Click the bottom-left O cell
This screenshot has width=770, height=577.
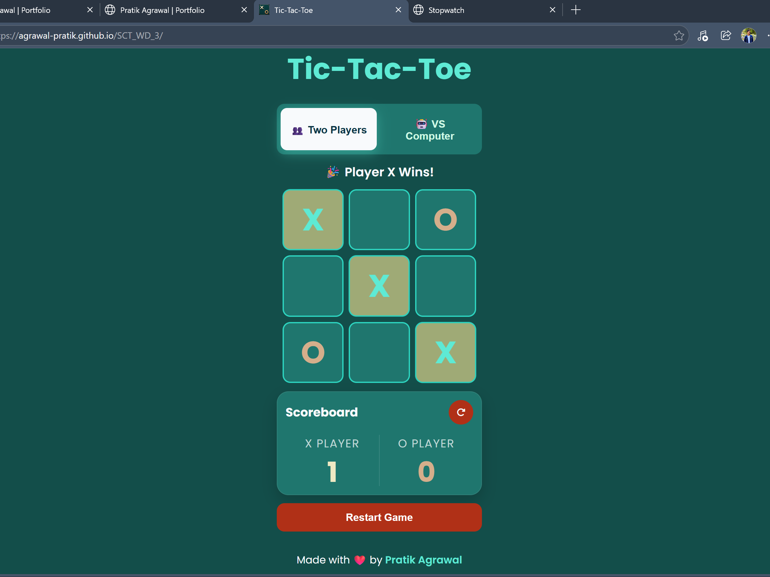pos(313,352)
